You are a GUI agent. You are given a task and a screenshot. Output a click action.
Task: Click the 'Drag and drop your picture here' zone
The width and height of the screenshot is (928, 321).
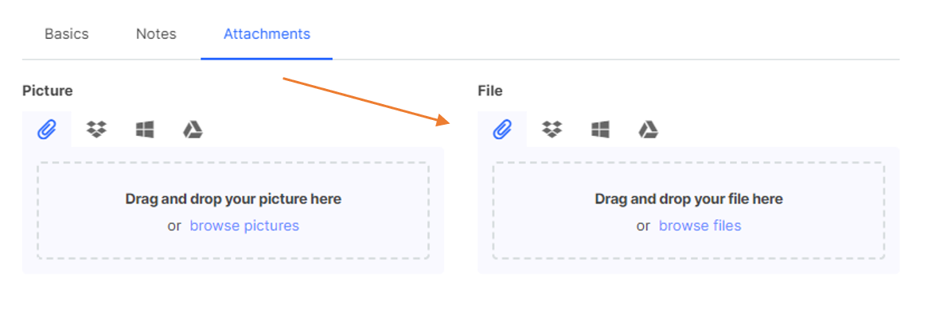coord(233,211)
